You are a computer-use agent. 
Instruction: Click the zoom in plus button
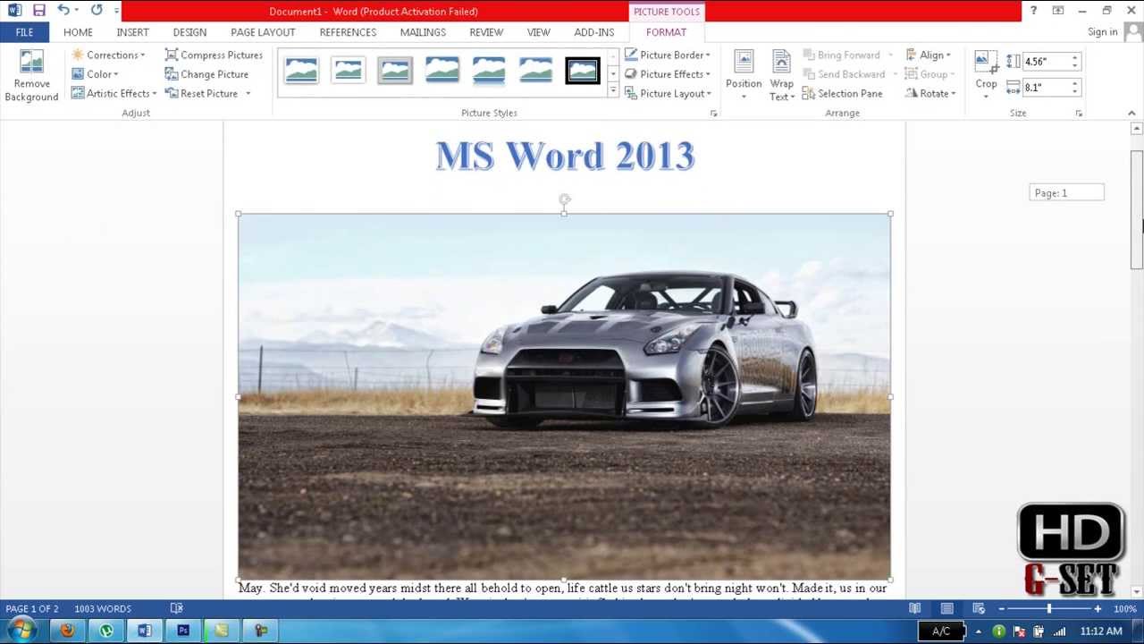point(1098,609)
